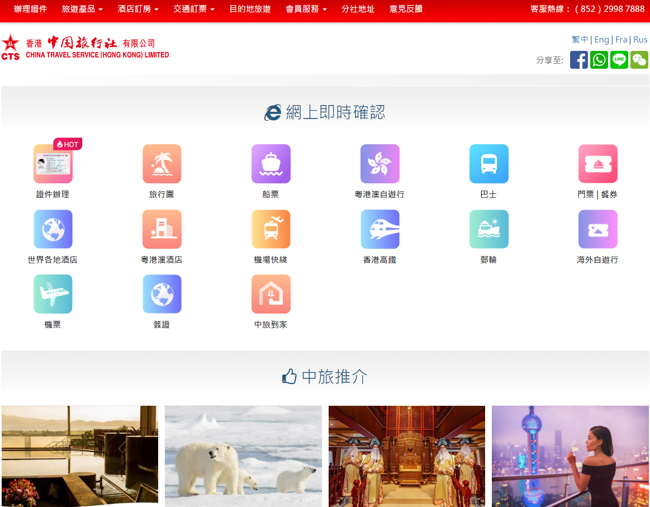Click the China Travel Service logo
650x507 pixels.
86,48
